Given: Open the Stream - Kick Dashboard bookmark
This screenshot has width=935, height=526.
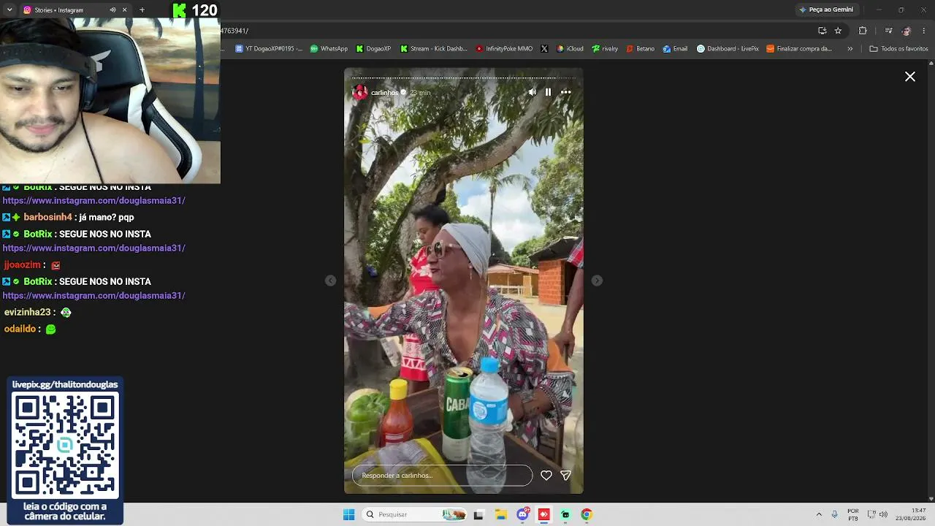Looking at the screenshot, I should pyautogui.click(x=433, y=49).
